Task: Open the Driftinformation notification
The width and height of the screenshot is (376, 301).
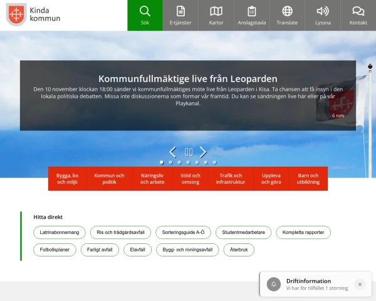Action: coord(317,284)
